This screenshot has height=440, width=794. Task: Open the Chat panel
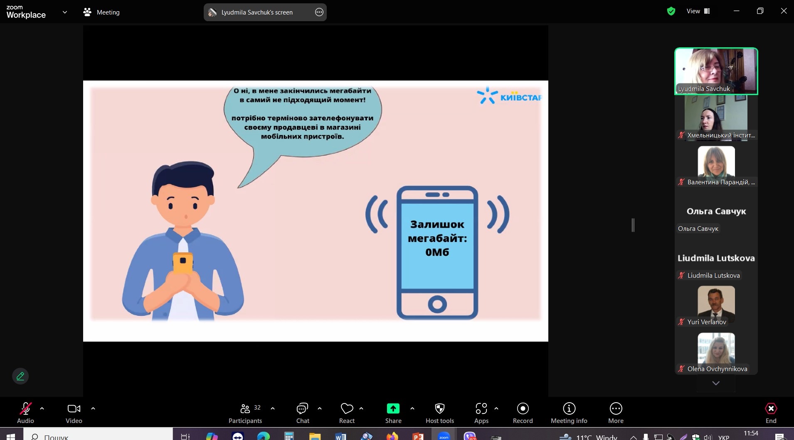point(302,413)
